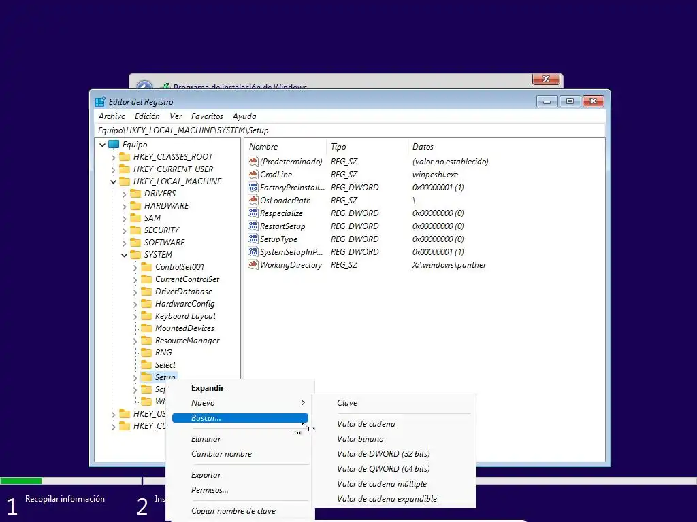Expand the HARDWARE key

(x=125, y=206)
